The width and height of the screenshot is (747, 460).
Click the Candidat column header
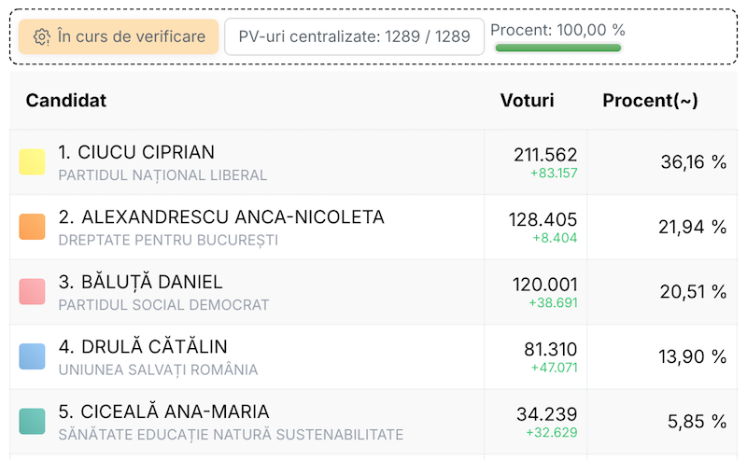(66, 101)
